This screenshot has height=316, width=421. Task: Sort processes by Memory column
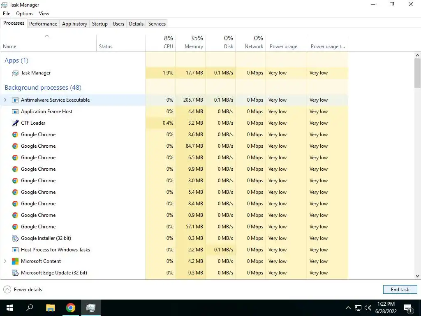[x=191, y=43]
